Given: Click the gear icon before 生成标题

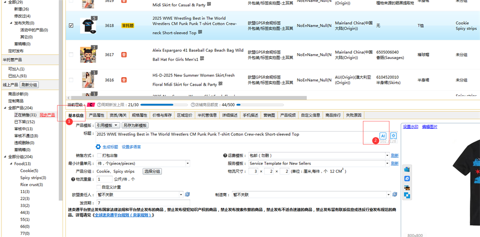Looking at the screenshot, I should click(98, 147).
